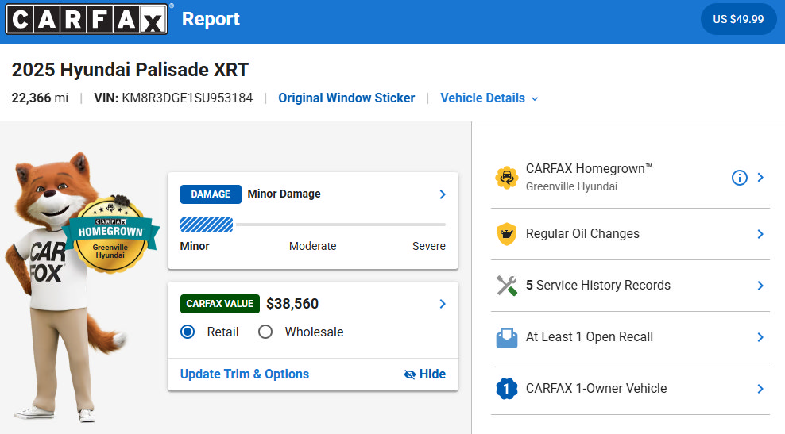Click the 5 Service History Records text
The image size is (785, 434).
(x=598, y=286)
